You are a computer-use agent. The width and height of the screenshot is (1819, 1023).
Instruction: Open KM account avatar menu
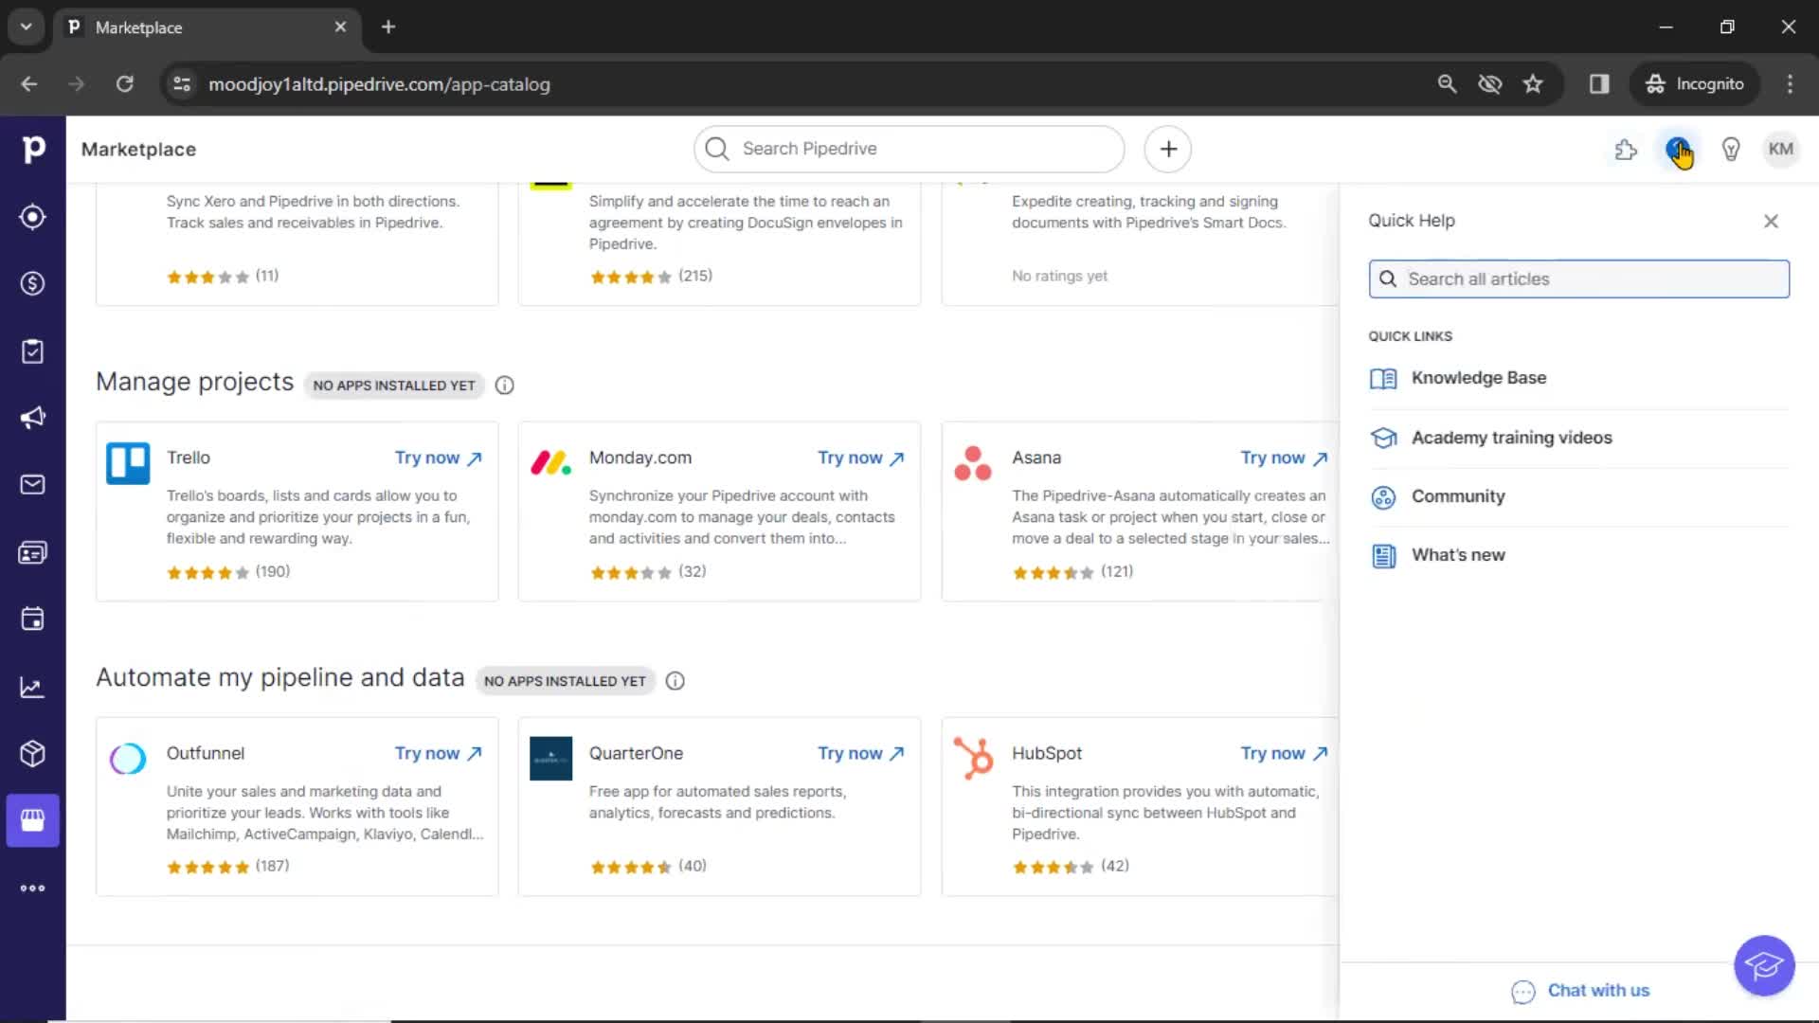pyautogui.click(x=1781, y=150)
